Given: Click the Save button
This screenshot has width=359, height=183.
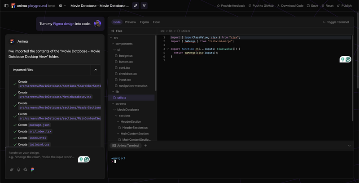Looking at the screenshot, I should [x=312, y=5].
